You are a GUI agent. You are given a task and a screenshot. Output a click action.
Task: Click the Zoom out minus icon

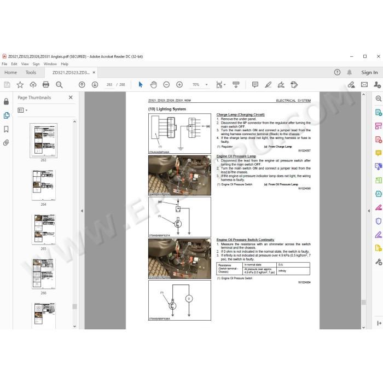click(x=166, y=84)
